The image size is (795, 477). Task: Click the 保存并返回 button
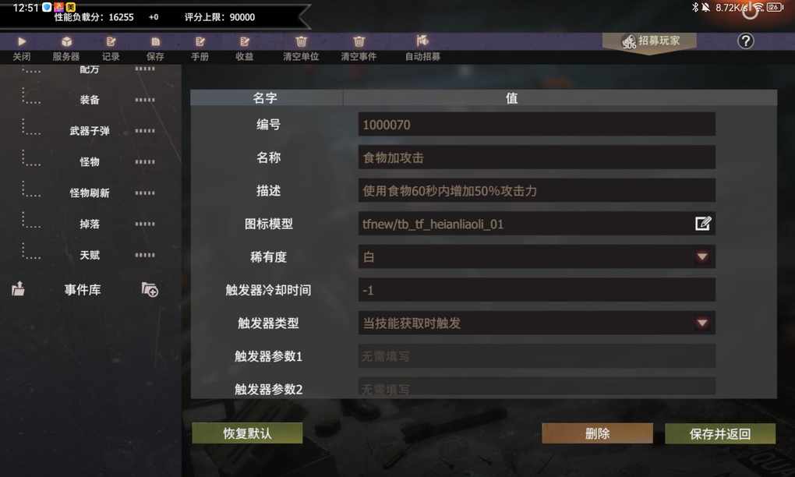[720, 434]
